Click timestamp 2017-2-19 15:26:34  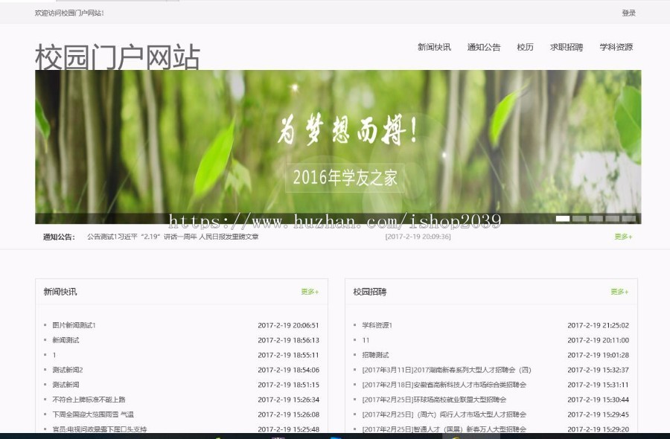[x=288, y=400]
